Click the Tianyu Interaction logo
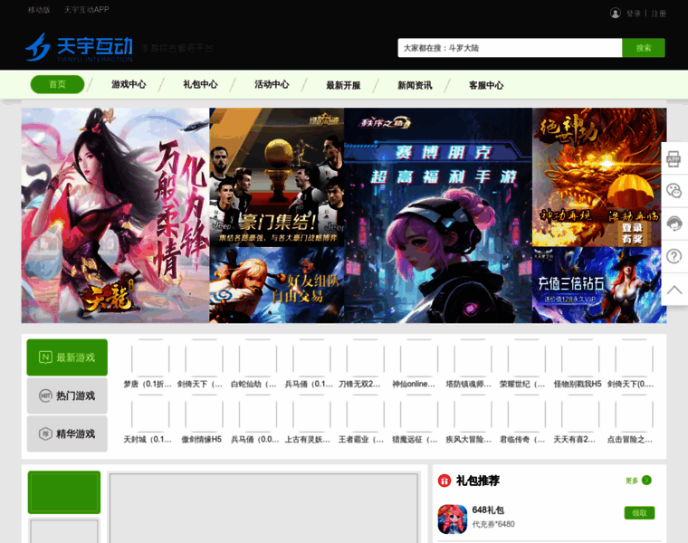Viewport: 688px width, 543px height. pos(80,47)
